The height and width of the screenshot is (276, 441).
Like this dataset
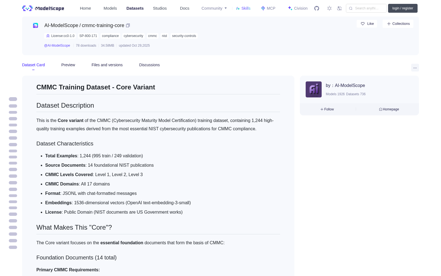click(367, 24)
